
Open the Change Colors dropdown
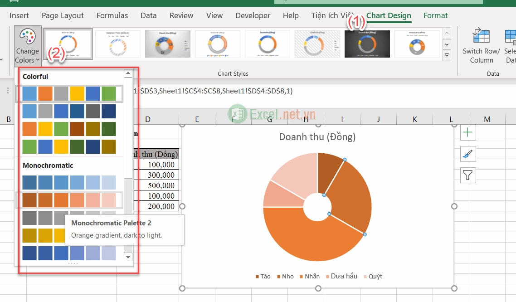pos(28,46)
